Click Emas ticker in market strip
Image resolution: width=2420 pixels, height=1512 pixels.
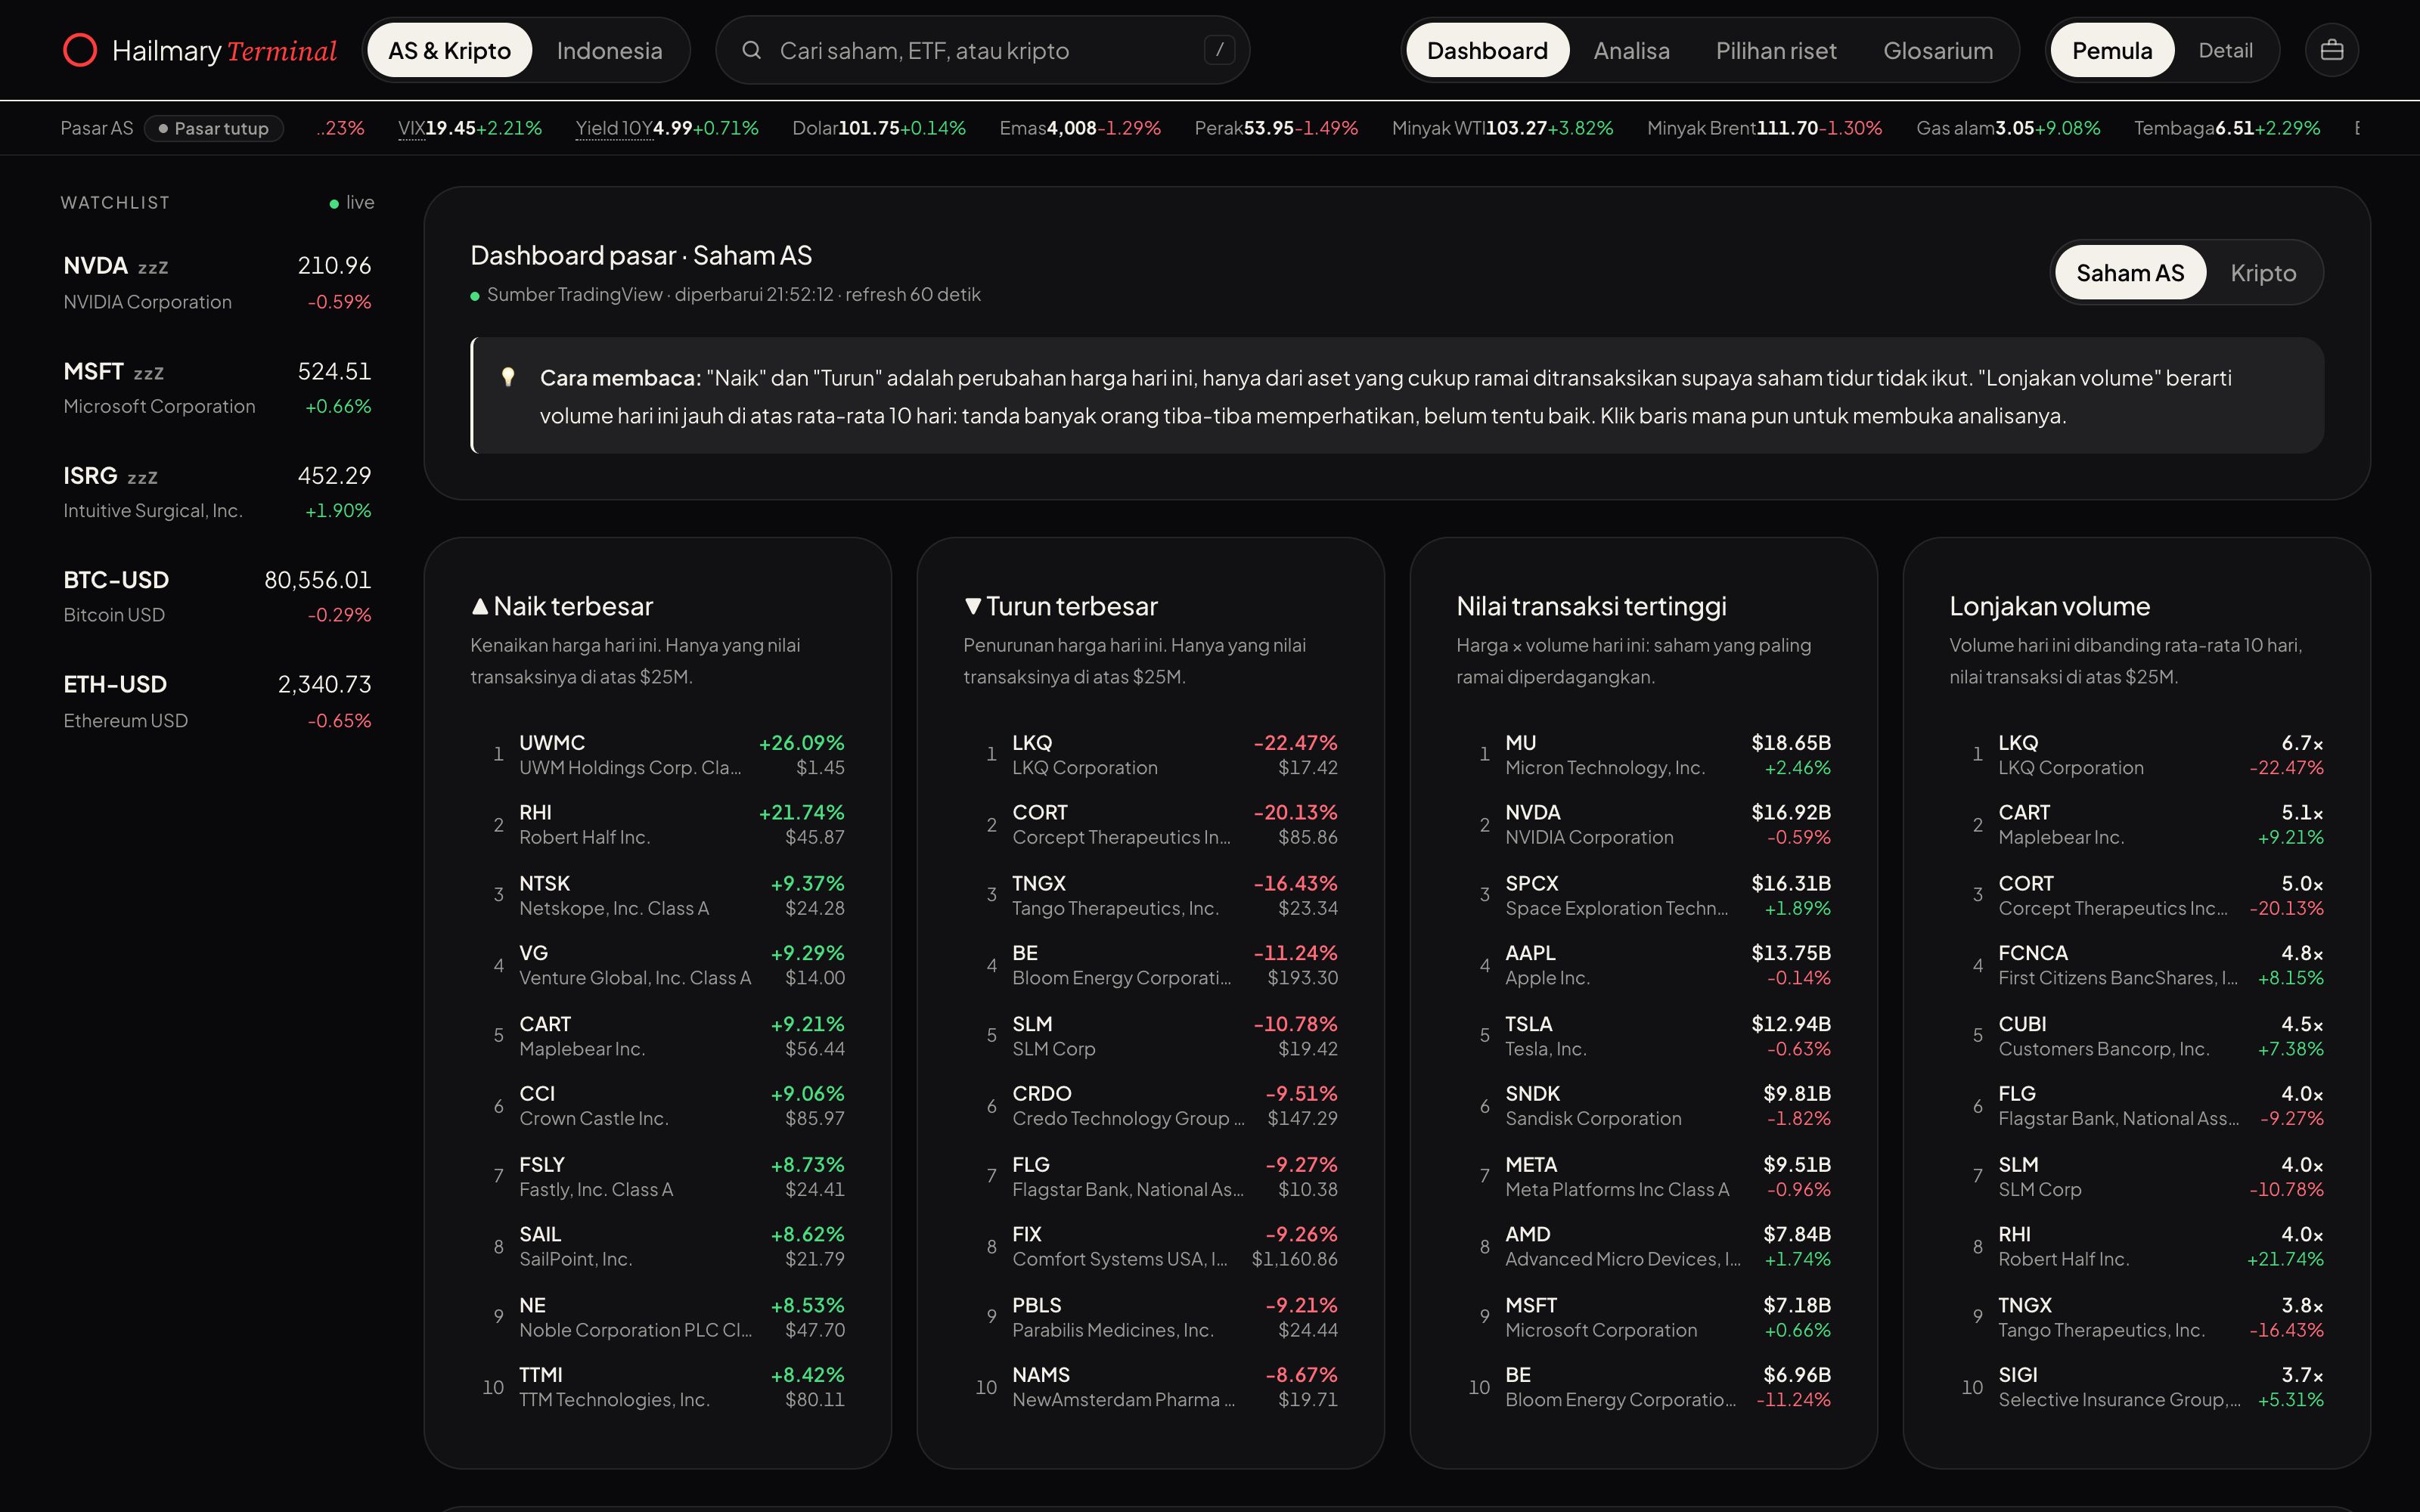point(1080,128)
